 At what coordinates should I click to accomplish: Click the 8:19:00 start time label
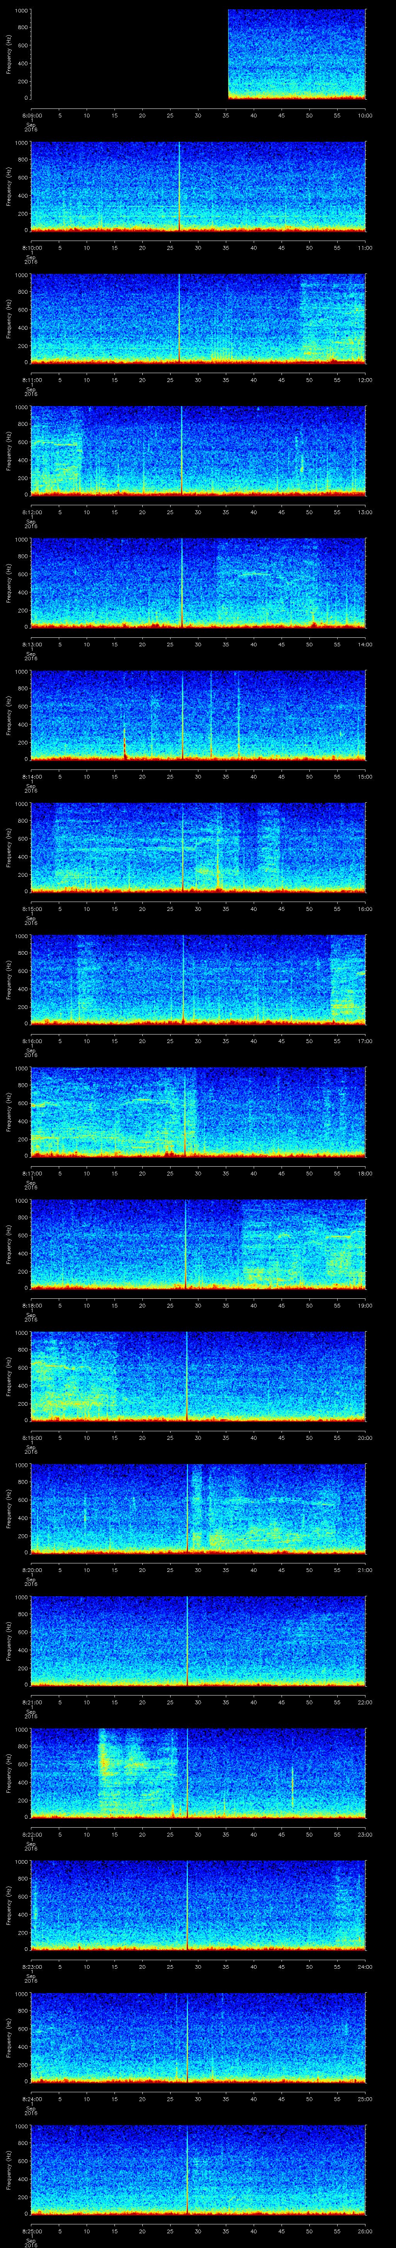[31, 1437]
